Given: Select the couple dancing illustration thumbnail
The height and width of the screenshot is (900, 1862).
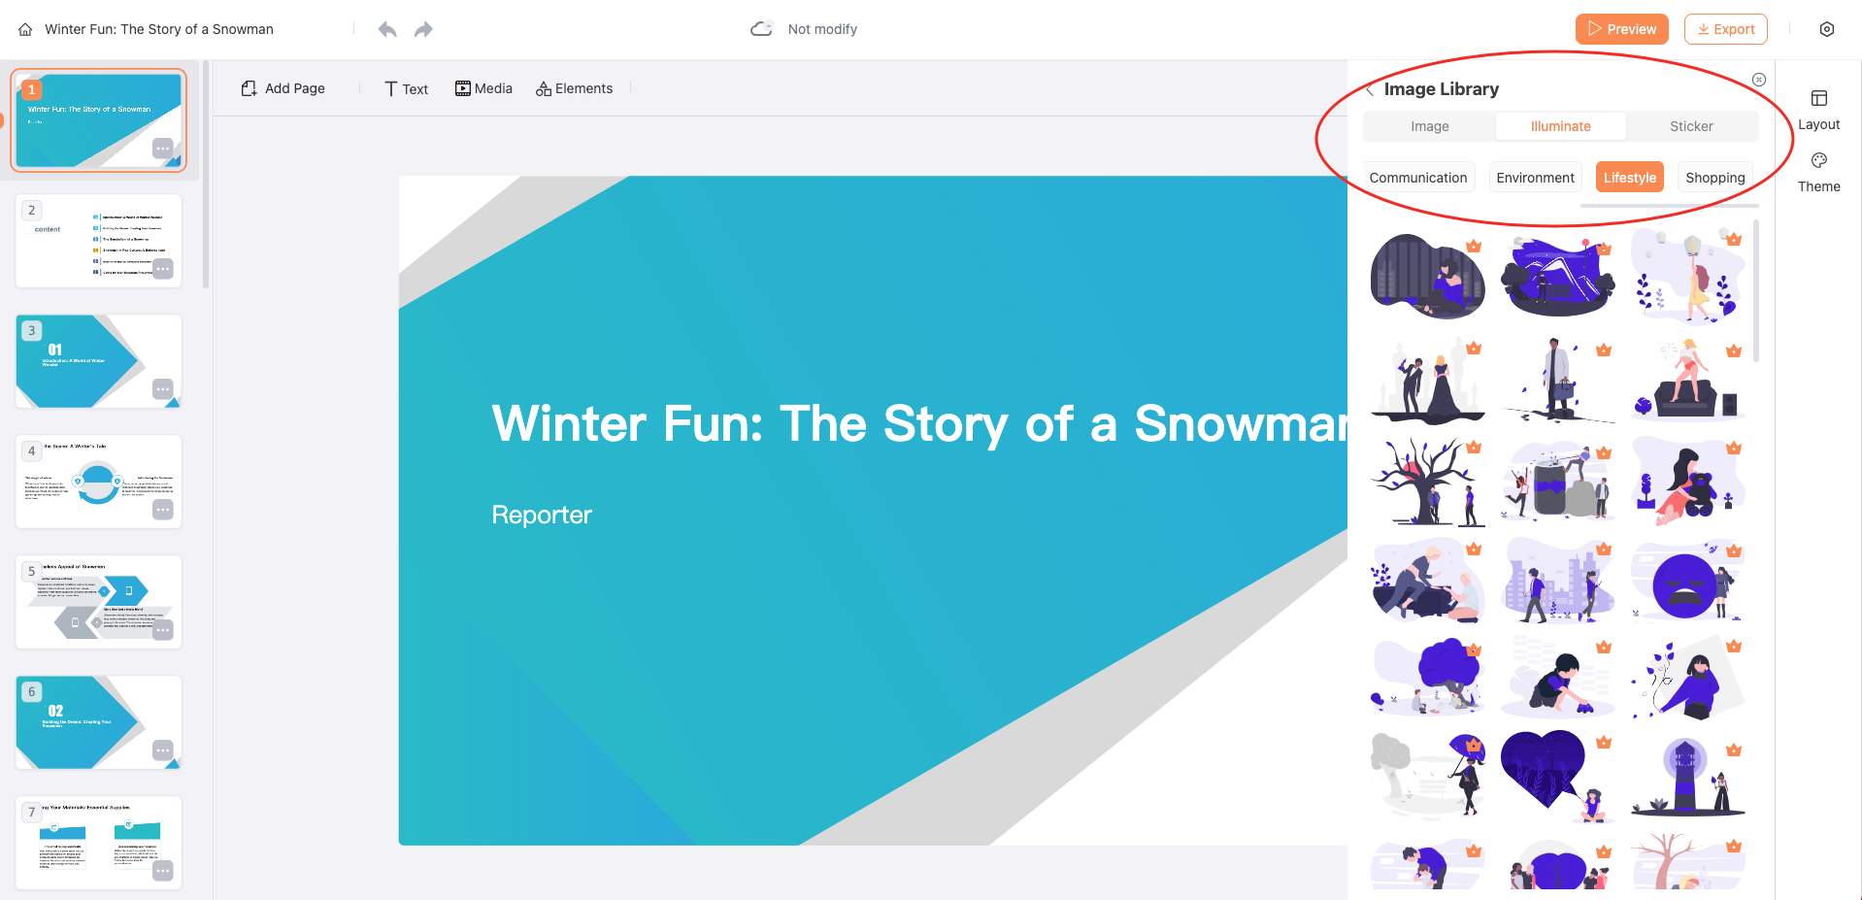Looking at the screenshot, I should (x=1427, y=382).
